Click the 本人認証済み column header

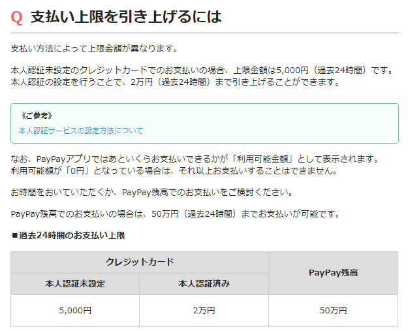pyautogui.click(x=204, y=284)
